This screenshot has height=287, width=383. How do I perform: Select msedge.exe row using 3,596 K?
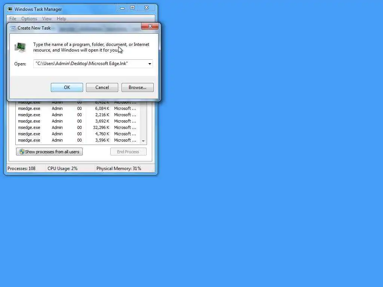point(78,140)
